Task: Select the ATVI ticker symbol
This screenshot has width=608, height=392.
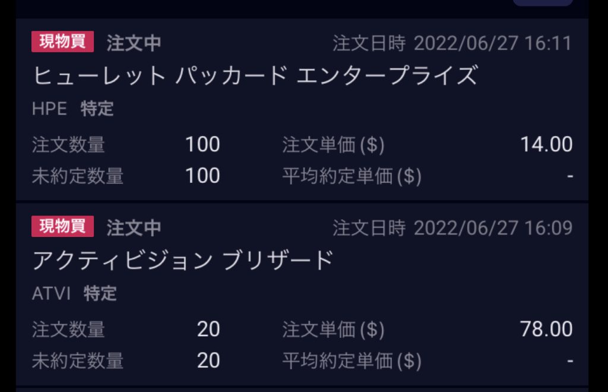Action: [51, 293]
